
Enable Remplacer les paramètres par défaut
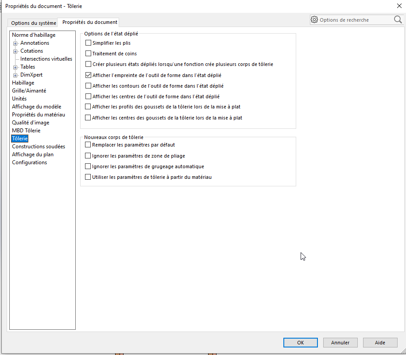[88, 145]
